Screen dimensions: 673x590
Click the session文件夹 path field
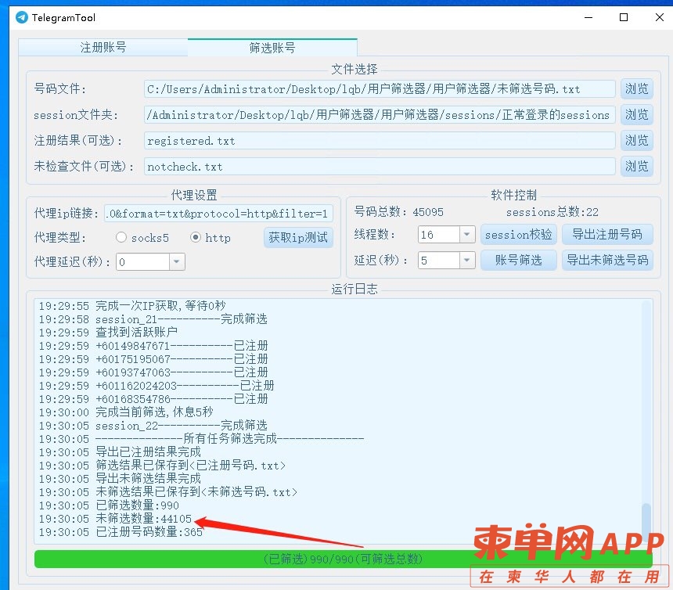click(380, 115)
